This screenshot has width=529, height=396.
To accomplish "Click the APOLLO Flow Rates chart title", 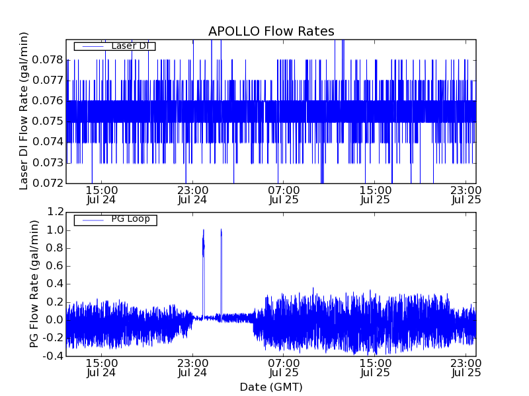I will [x=271, y=32].
